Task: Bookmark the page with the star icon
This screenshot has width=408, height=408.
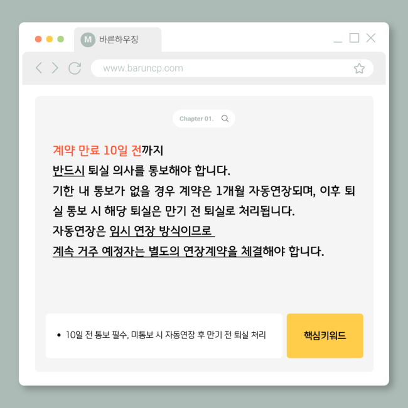Action: pyautogui.click(x=359, y=68)
